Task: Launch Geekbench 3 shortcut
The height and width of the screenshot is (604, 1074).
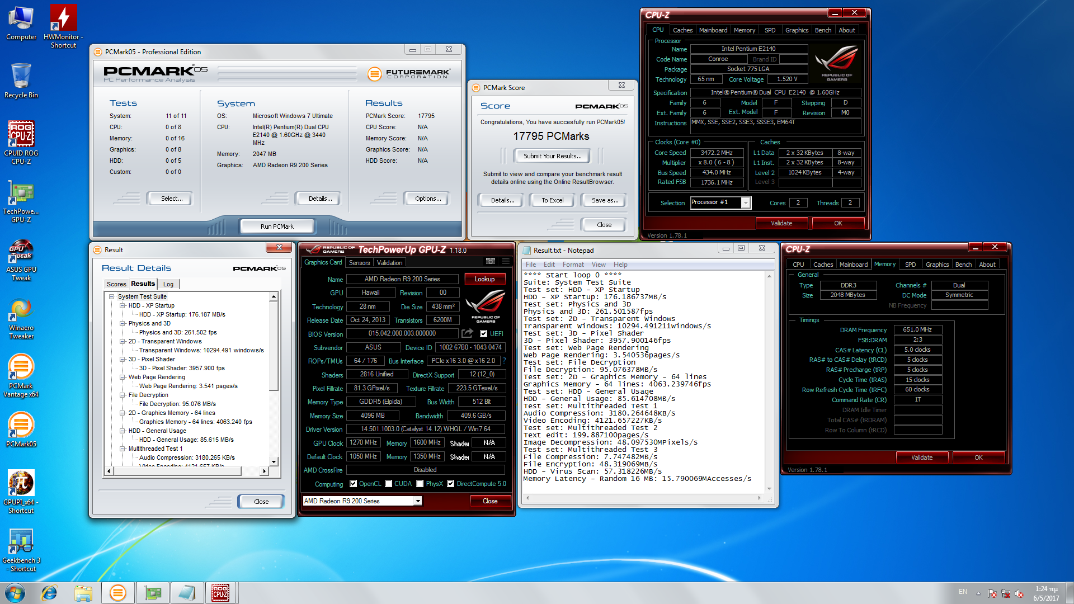Action: (x=21, y=550)
